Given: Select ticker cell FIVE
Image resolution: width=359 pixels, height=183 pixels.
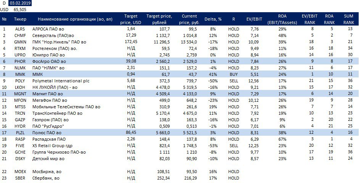Looking at the screenshot, I should click(x=20, y=146).
